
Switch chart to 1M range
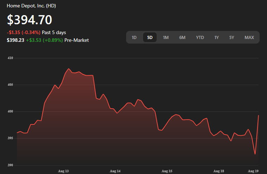click(x=166, y=37)
